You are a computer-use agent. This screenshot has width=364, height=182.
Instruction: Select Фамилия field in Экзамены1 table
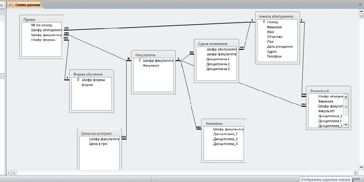pyautogui.click(x=326, y=101)
